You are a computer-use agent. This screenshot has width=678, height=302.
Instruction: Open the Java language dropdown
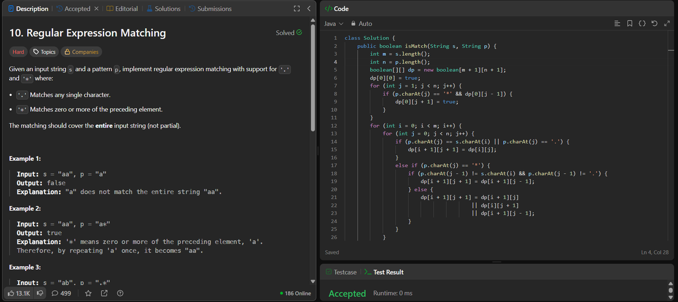pos(334,24)
